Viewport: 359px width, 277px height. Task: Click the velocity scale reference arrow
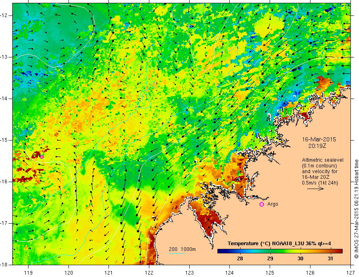315,189
